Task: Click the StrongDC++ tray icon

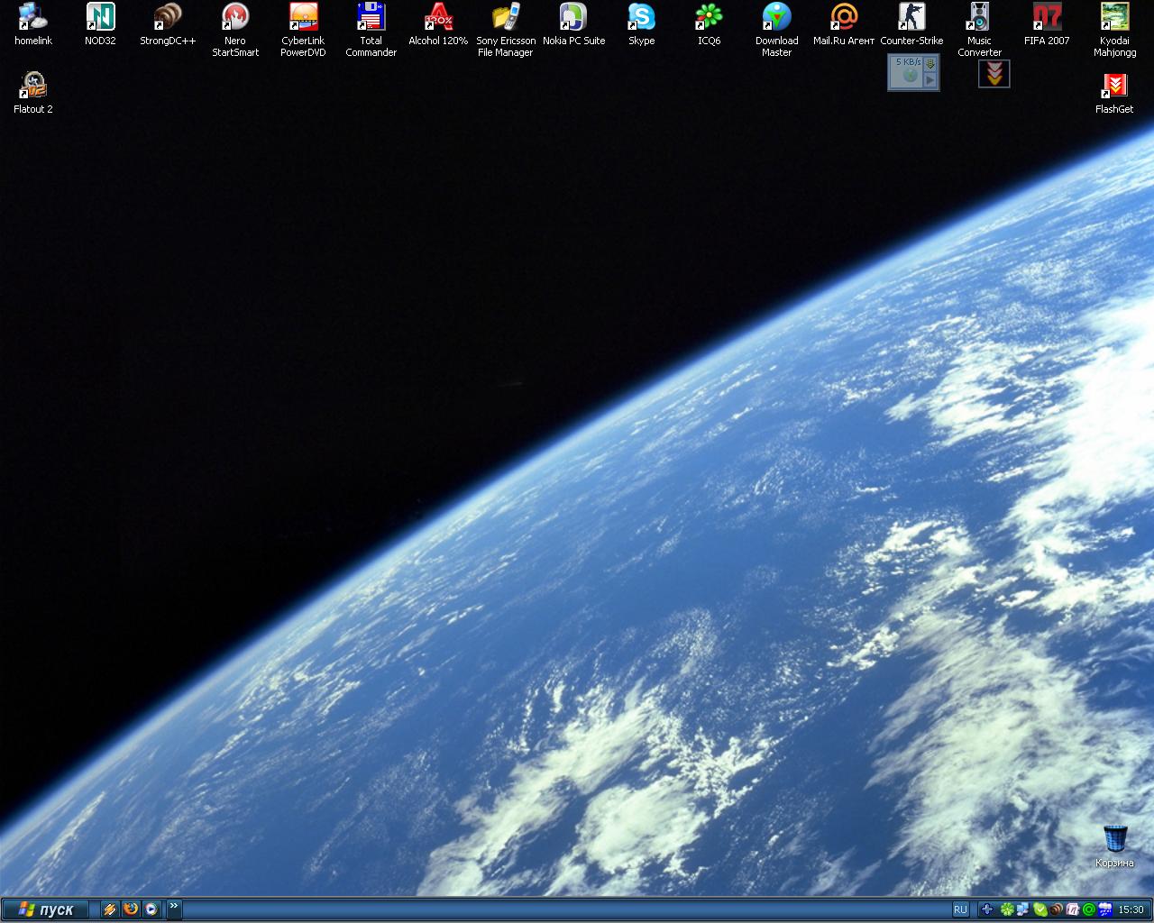Action: 1056,909
